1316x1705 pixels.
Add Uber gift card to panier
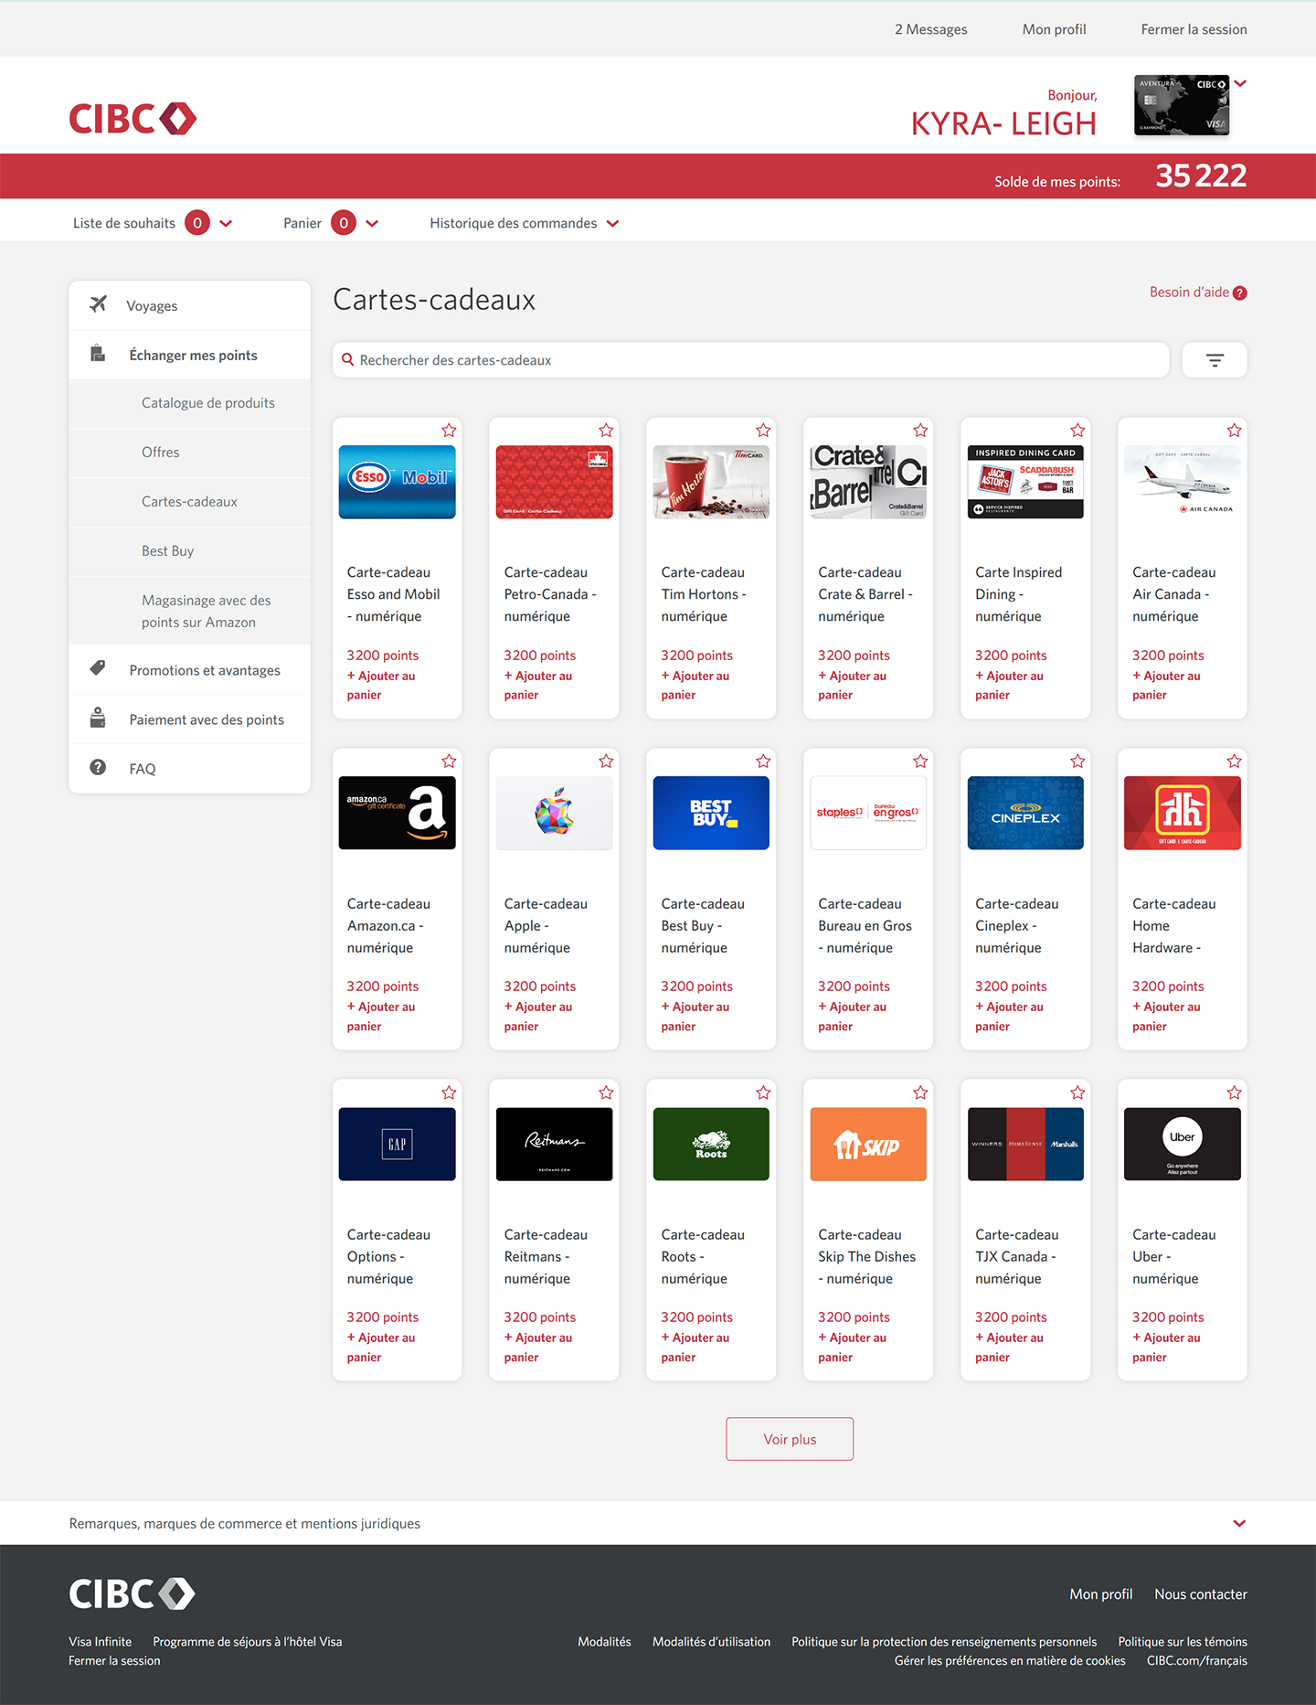pyautogui.click(x=1167, y=1348)
